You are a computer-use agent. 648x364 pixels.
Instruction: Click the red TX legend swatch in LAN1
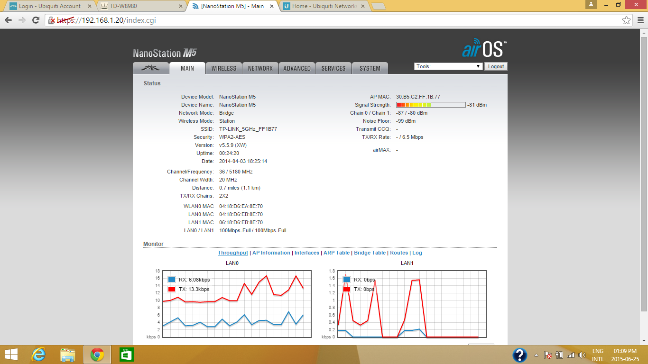pyautogui.click(x=347, y=289)
